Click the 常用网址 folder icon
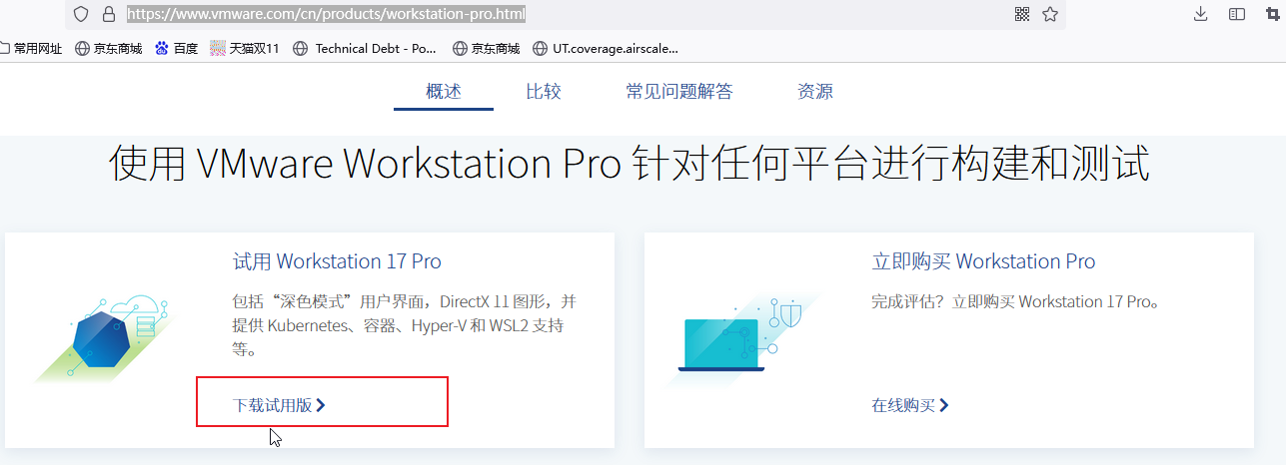This screenshot has width=1286, height=465. [x=4, y=48]
